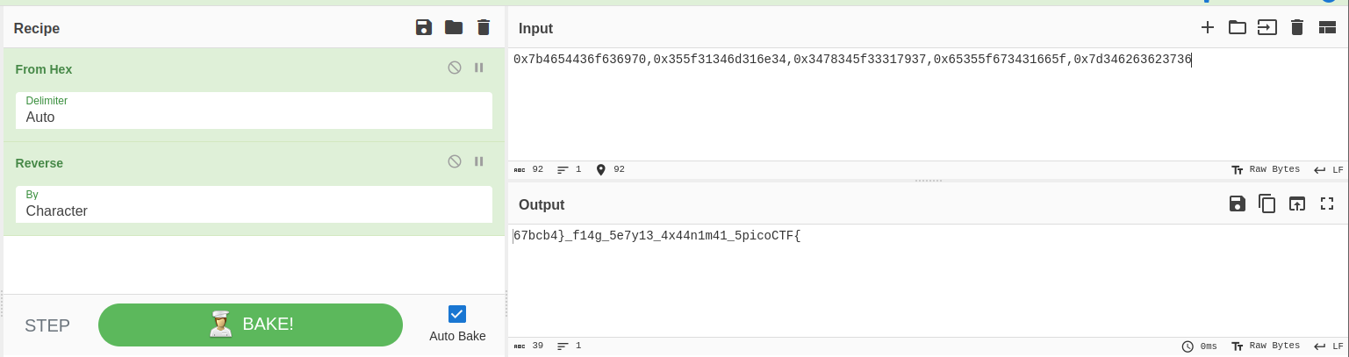The width and height of the screenshot is (1349, 357).
Task: Copy raw output to clipboard
Action: (1267, 203)
